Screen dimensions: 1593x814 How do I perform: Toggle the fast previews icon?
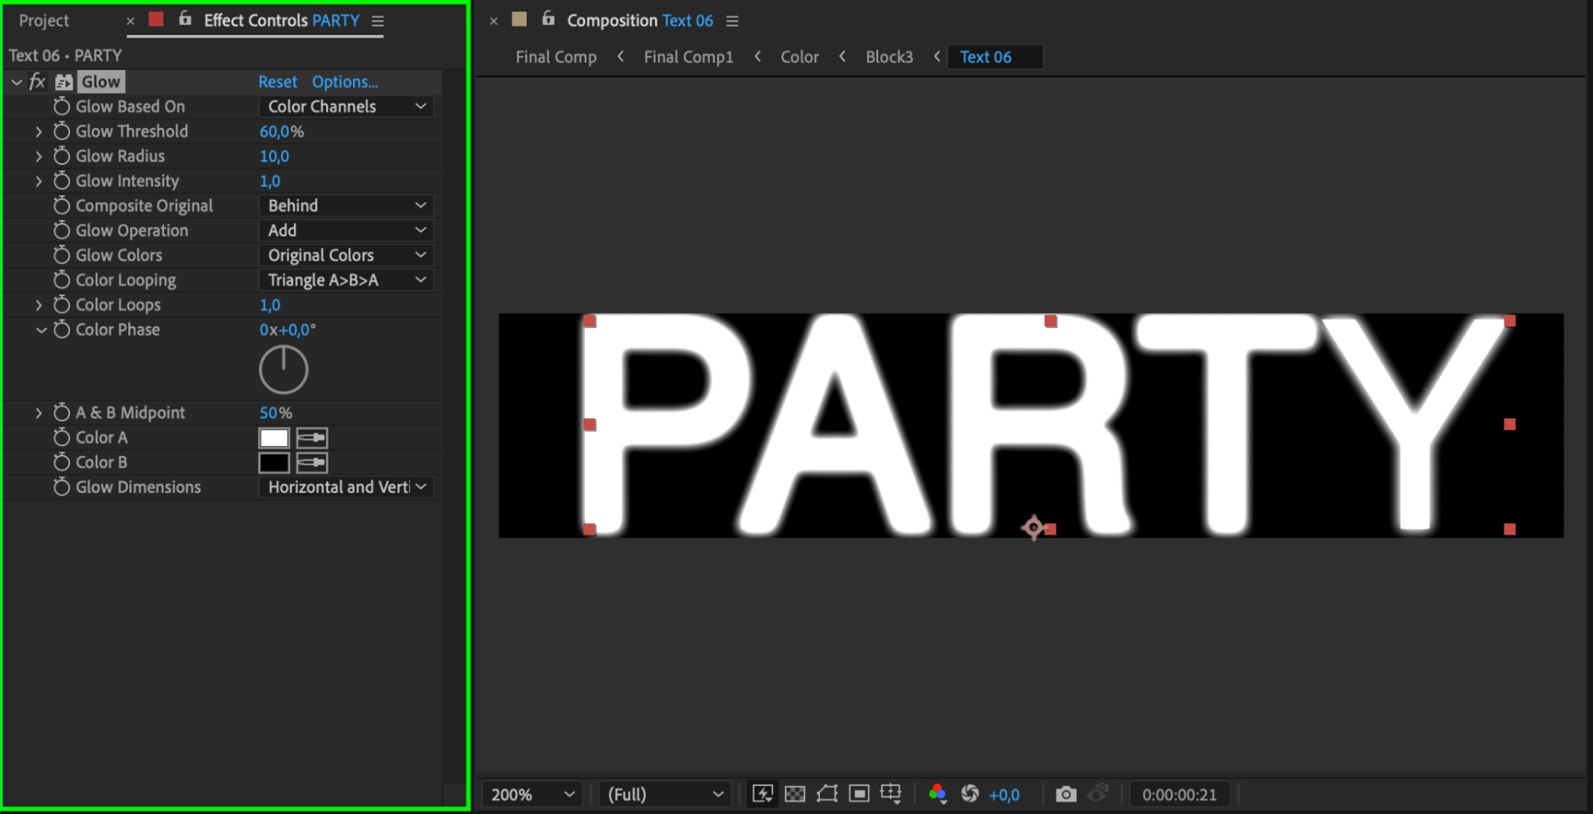coord(763,794)
